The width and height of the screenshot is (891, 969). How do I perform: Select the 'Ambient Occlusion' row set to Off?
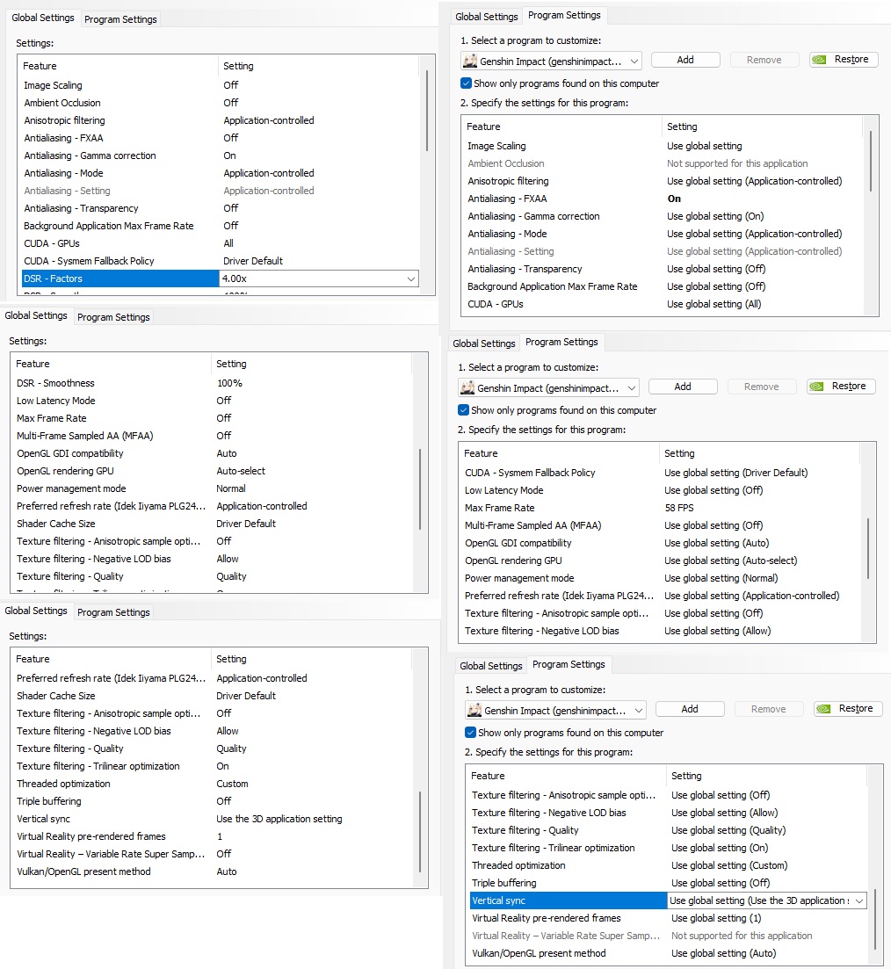[221, 103]
